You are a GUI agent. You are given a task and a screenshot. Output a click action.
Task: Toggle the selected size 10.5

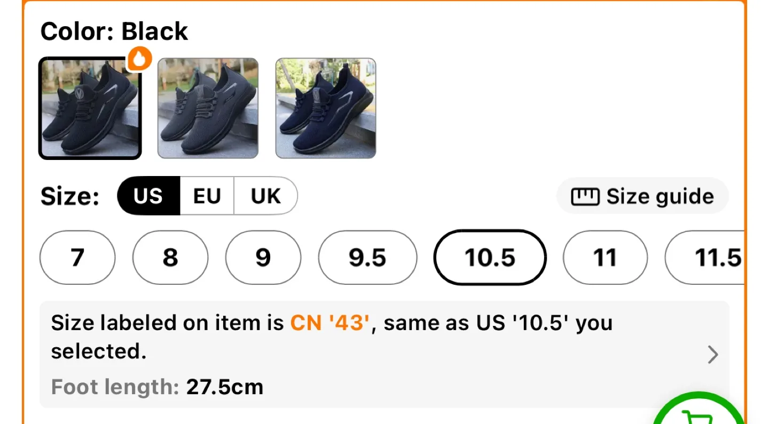click(x=490, y=258)
